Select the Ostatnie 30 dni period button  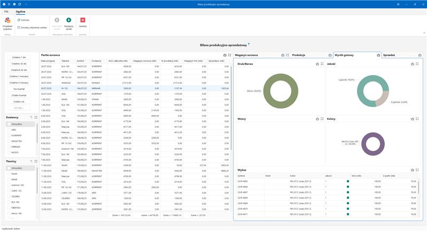click(19, 63)
